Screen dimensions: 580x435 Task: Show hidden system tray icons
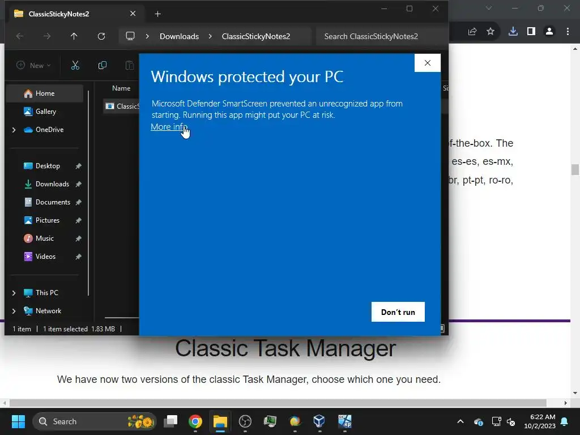460,421
